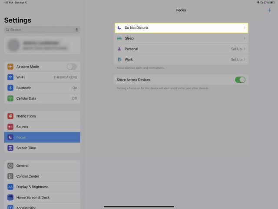The width and height of the screenshot is (278, 209).
Task: Toggle Airplane Mode switch on
Action: [72, 67]
